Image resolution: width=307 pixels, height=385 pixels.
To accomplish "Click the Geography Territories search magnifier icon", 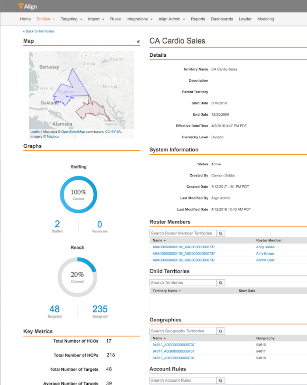I will [220, 331].
